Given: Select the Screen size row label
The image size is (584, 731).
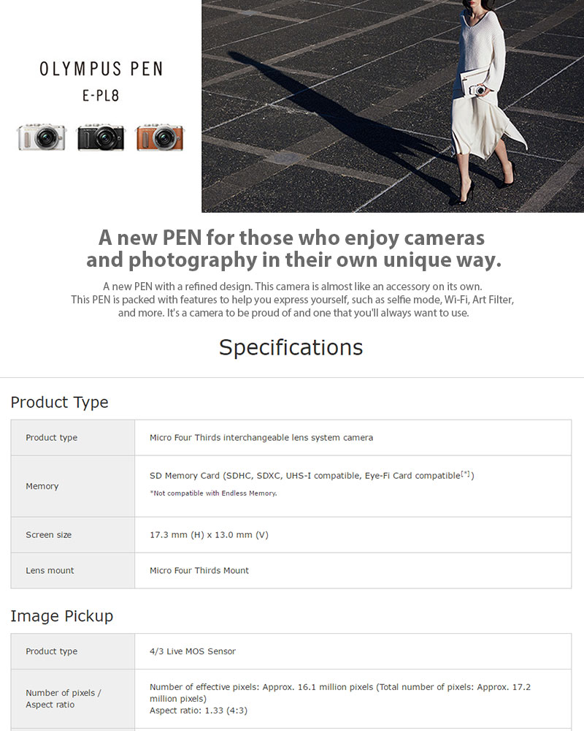Looking at the screenshot, I should click(x=48, y=535).
